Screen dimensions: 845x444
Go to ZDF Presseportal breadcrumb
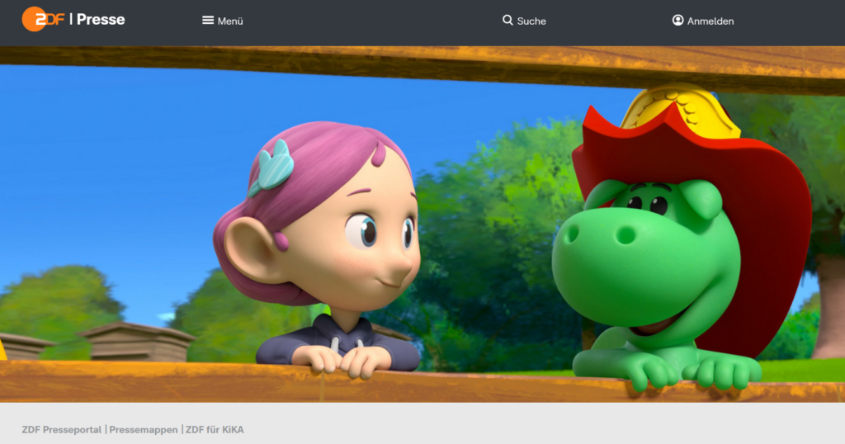click(61, 429)
